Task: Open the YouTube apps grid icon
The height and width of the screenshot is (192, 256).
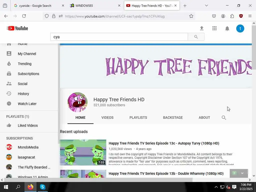Action: (214, 28)
